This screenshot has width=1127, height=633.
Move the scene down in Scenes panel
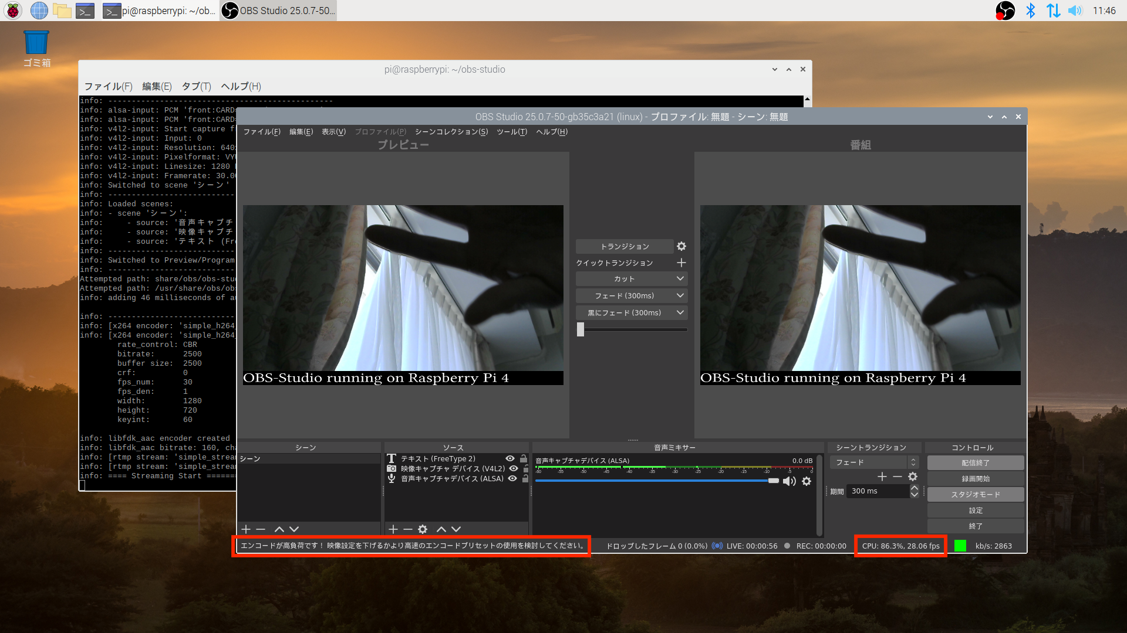pyautogui.click(x=294, y=529)
